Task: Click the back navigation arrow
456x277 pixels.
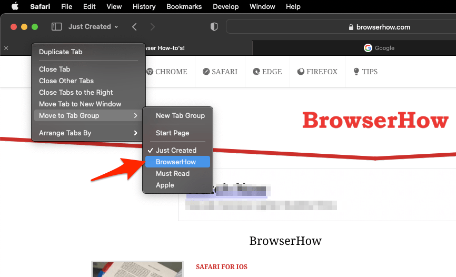Action: coord(134,27)
